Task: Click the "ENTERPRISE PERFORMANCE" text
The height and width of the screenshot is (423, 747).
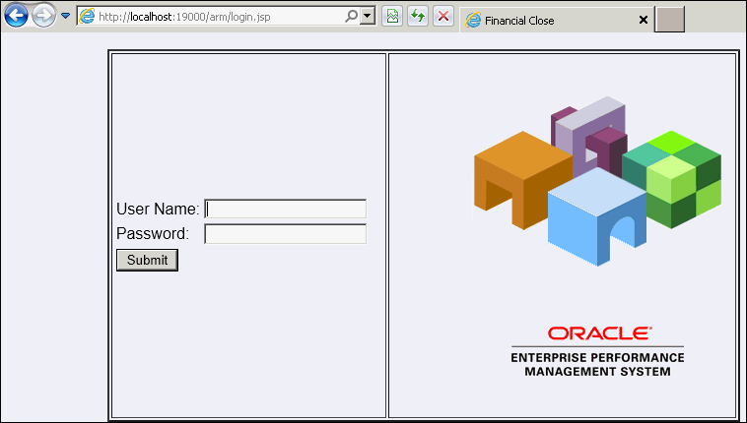Action: click(x=597, y=358)
